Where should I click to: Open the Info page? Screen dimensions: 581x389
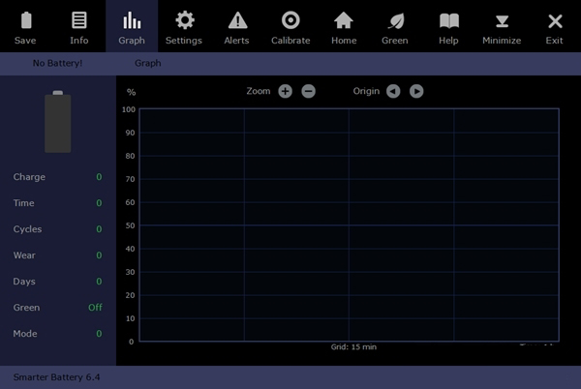pos(79,26)
